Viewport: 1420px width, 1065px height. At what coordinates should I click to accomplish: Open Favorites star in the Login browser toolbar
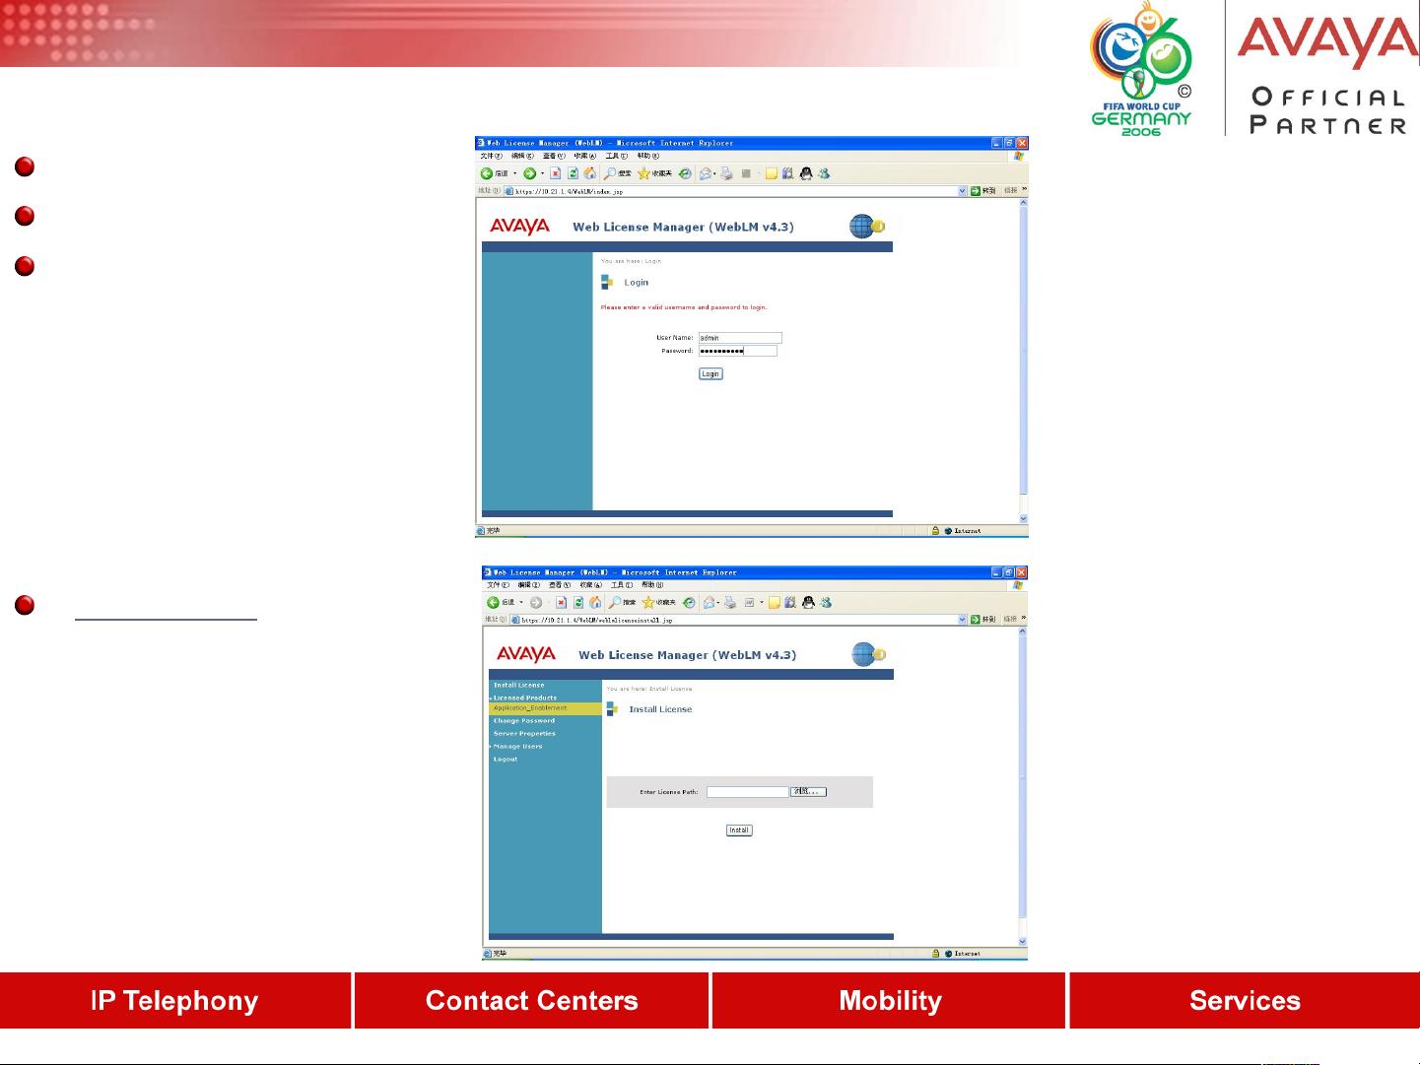(643, 173)
